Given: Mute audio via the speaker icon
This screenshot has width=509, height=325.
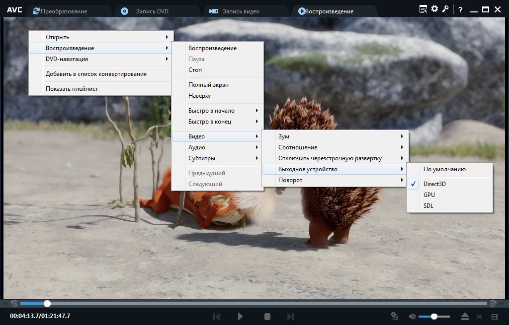Looking at the screenshot, I should [412, 316].
